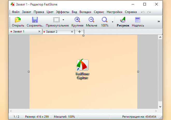Open the Сервис menu
171x120 pixels.
pyautogui.click(x=99, y=12)
